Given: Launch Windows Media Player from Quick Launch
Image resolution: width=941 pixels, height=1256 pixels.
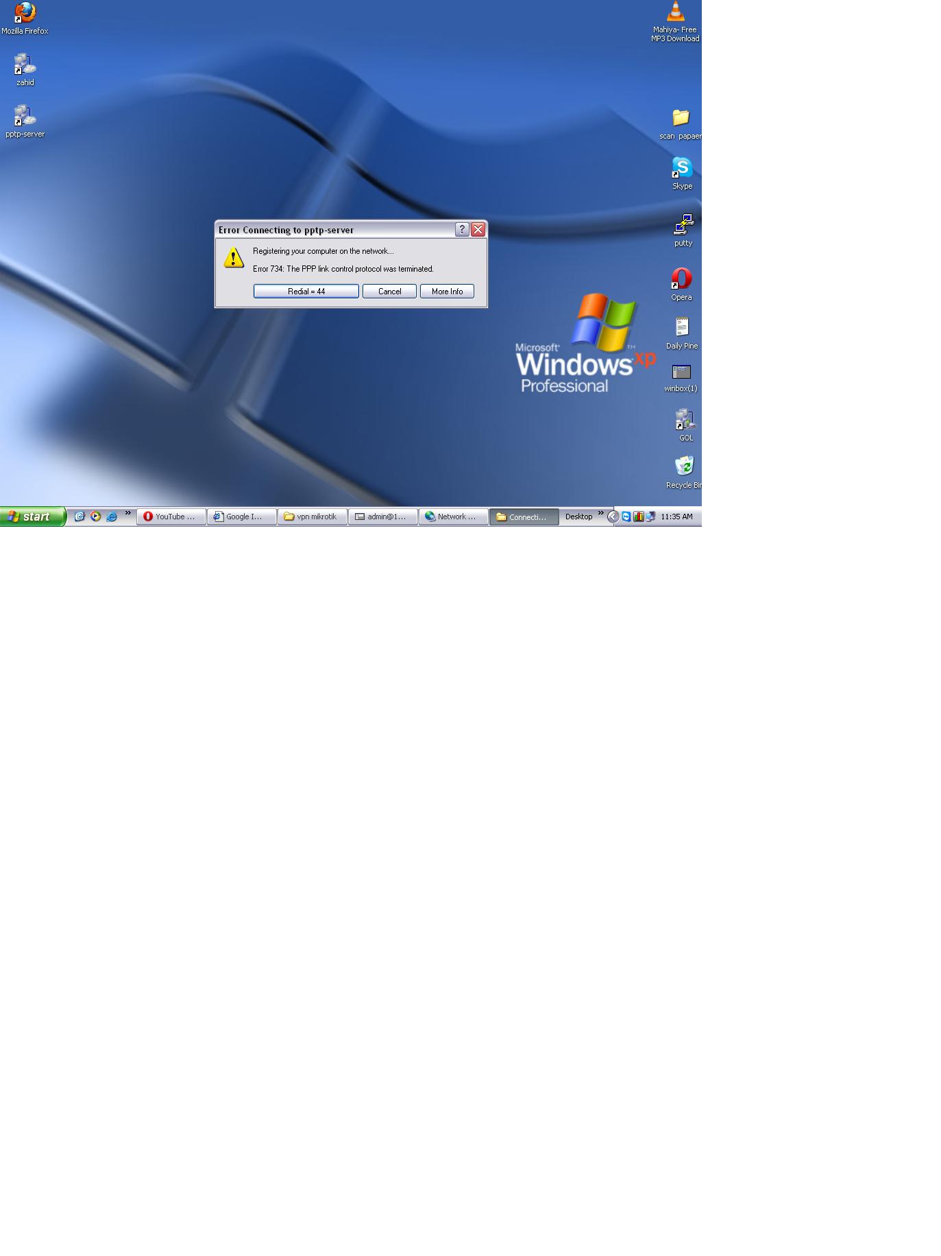Looking at the screenshot, I should tap(96, 517).
